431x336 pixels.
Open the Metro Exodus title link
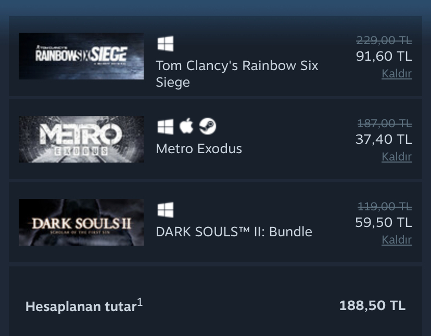(199, 149)
